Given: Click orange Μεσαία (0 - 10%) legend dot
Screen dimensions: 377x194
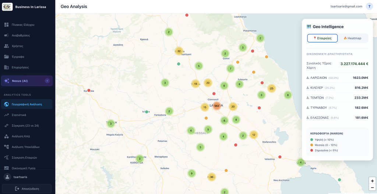Looking at the screenshot, I should point(312,145).
